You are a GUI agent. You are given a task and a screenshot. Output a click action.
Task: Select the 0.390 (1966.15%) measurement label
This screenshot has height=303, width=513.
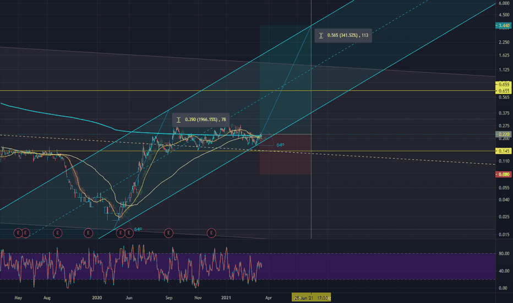tap(201, 120)
